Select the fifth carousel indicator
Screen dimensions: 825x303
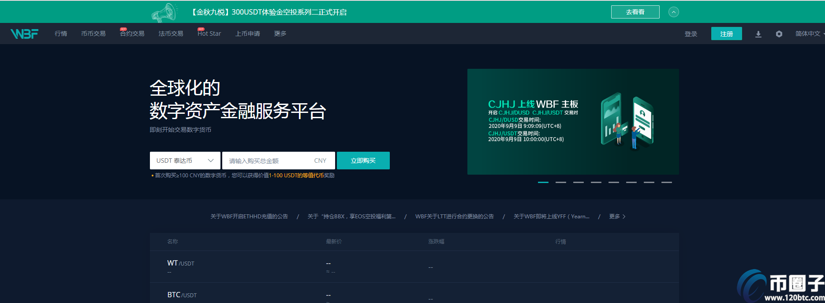[x=614, y=182]
